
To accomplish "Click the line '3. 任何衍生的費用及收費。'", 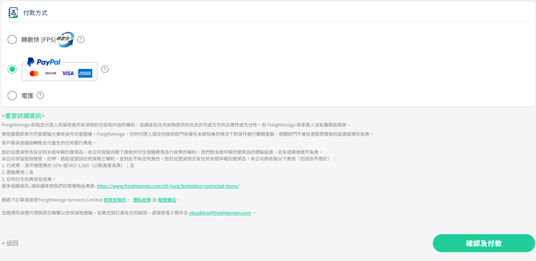I will point(29,179).
